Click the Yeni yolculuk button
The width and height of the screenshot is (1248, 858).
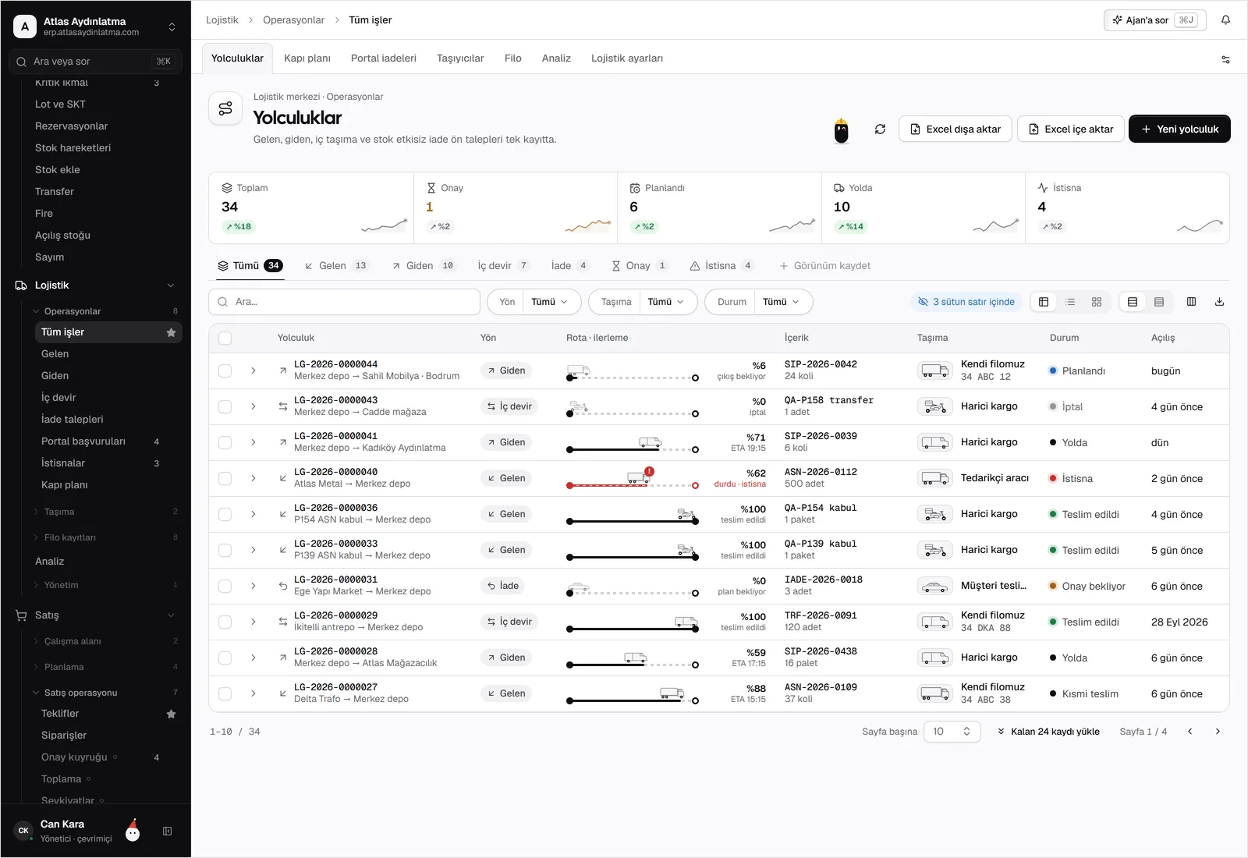tap(1179, 129)
